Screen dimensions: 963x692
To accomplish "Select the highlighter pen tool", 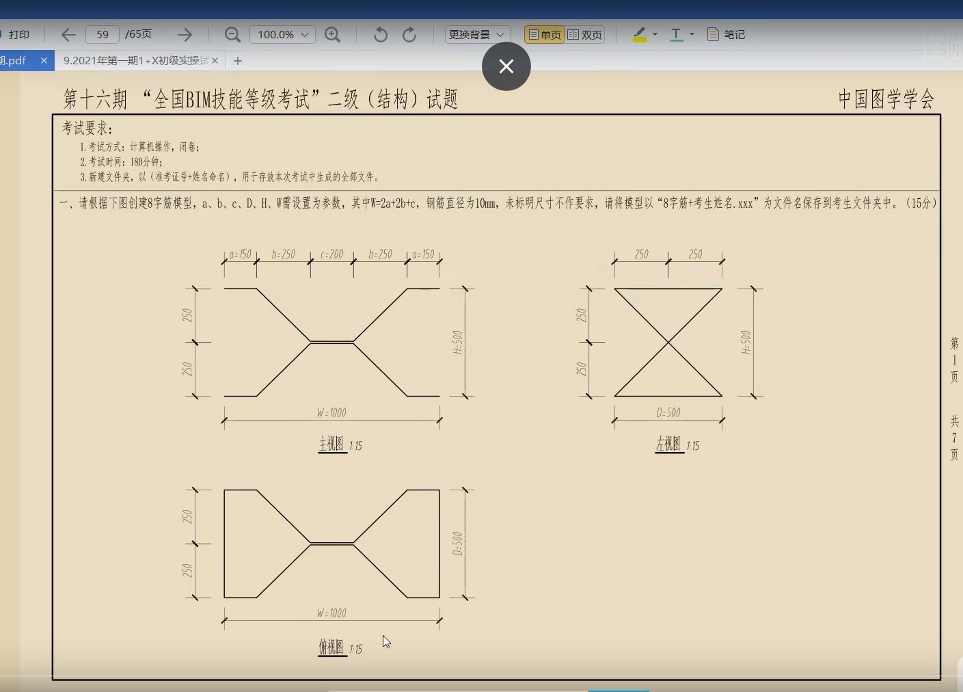I will click(640, 35).
